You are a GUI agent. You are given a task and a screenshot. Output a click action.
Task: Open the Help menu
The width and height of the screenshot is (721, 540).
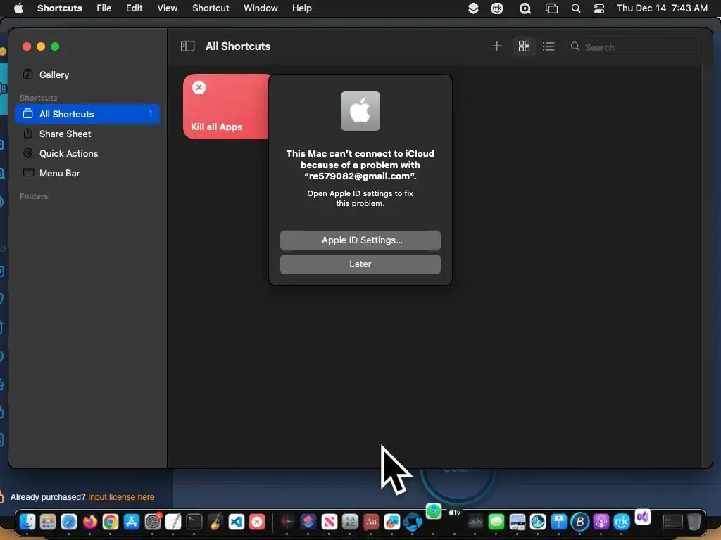click(x=301, y=8)
